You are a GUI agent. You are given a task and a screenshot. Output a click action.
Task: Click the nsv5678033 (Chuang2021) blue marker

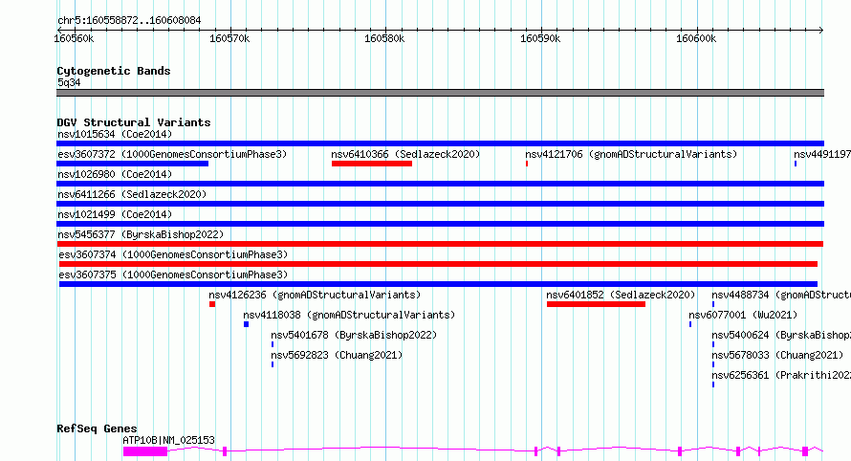click(713, 364)
